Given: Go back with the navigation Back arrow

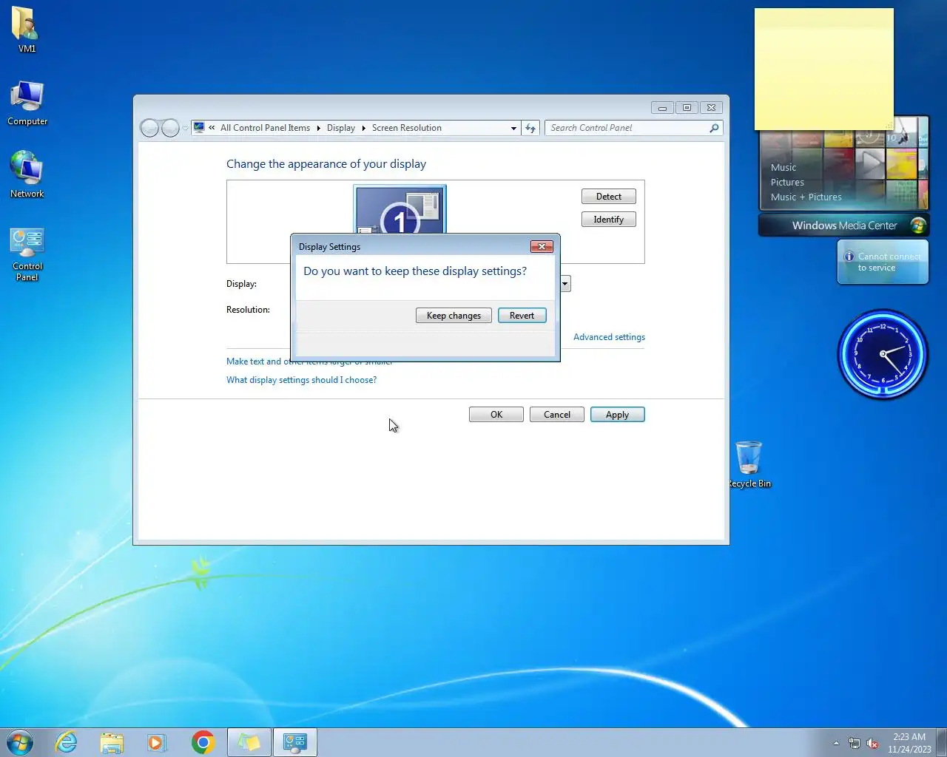Looking at the screenshot, I should (150, 128).
